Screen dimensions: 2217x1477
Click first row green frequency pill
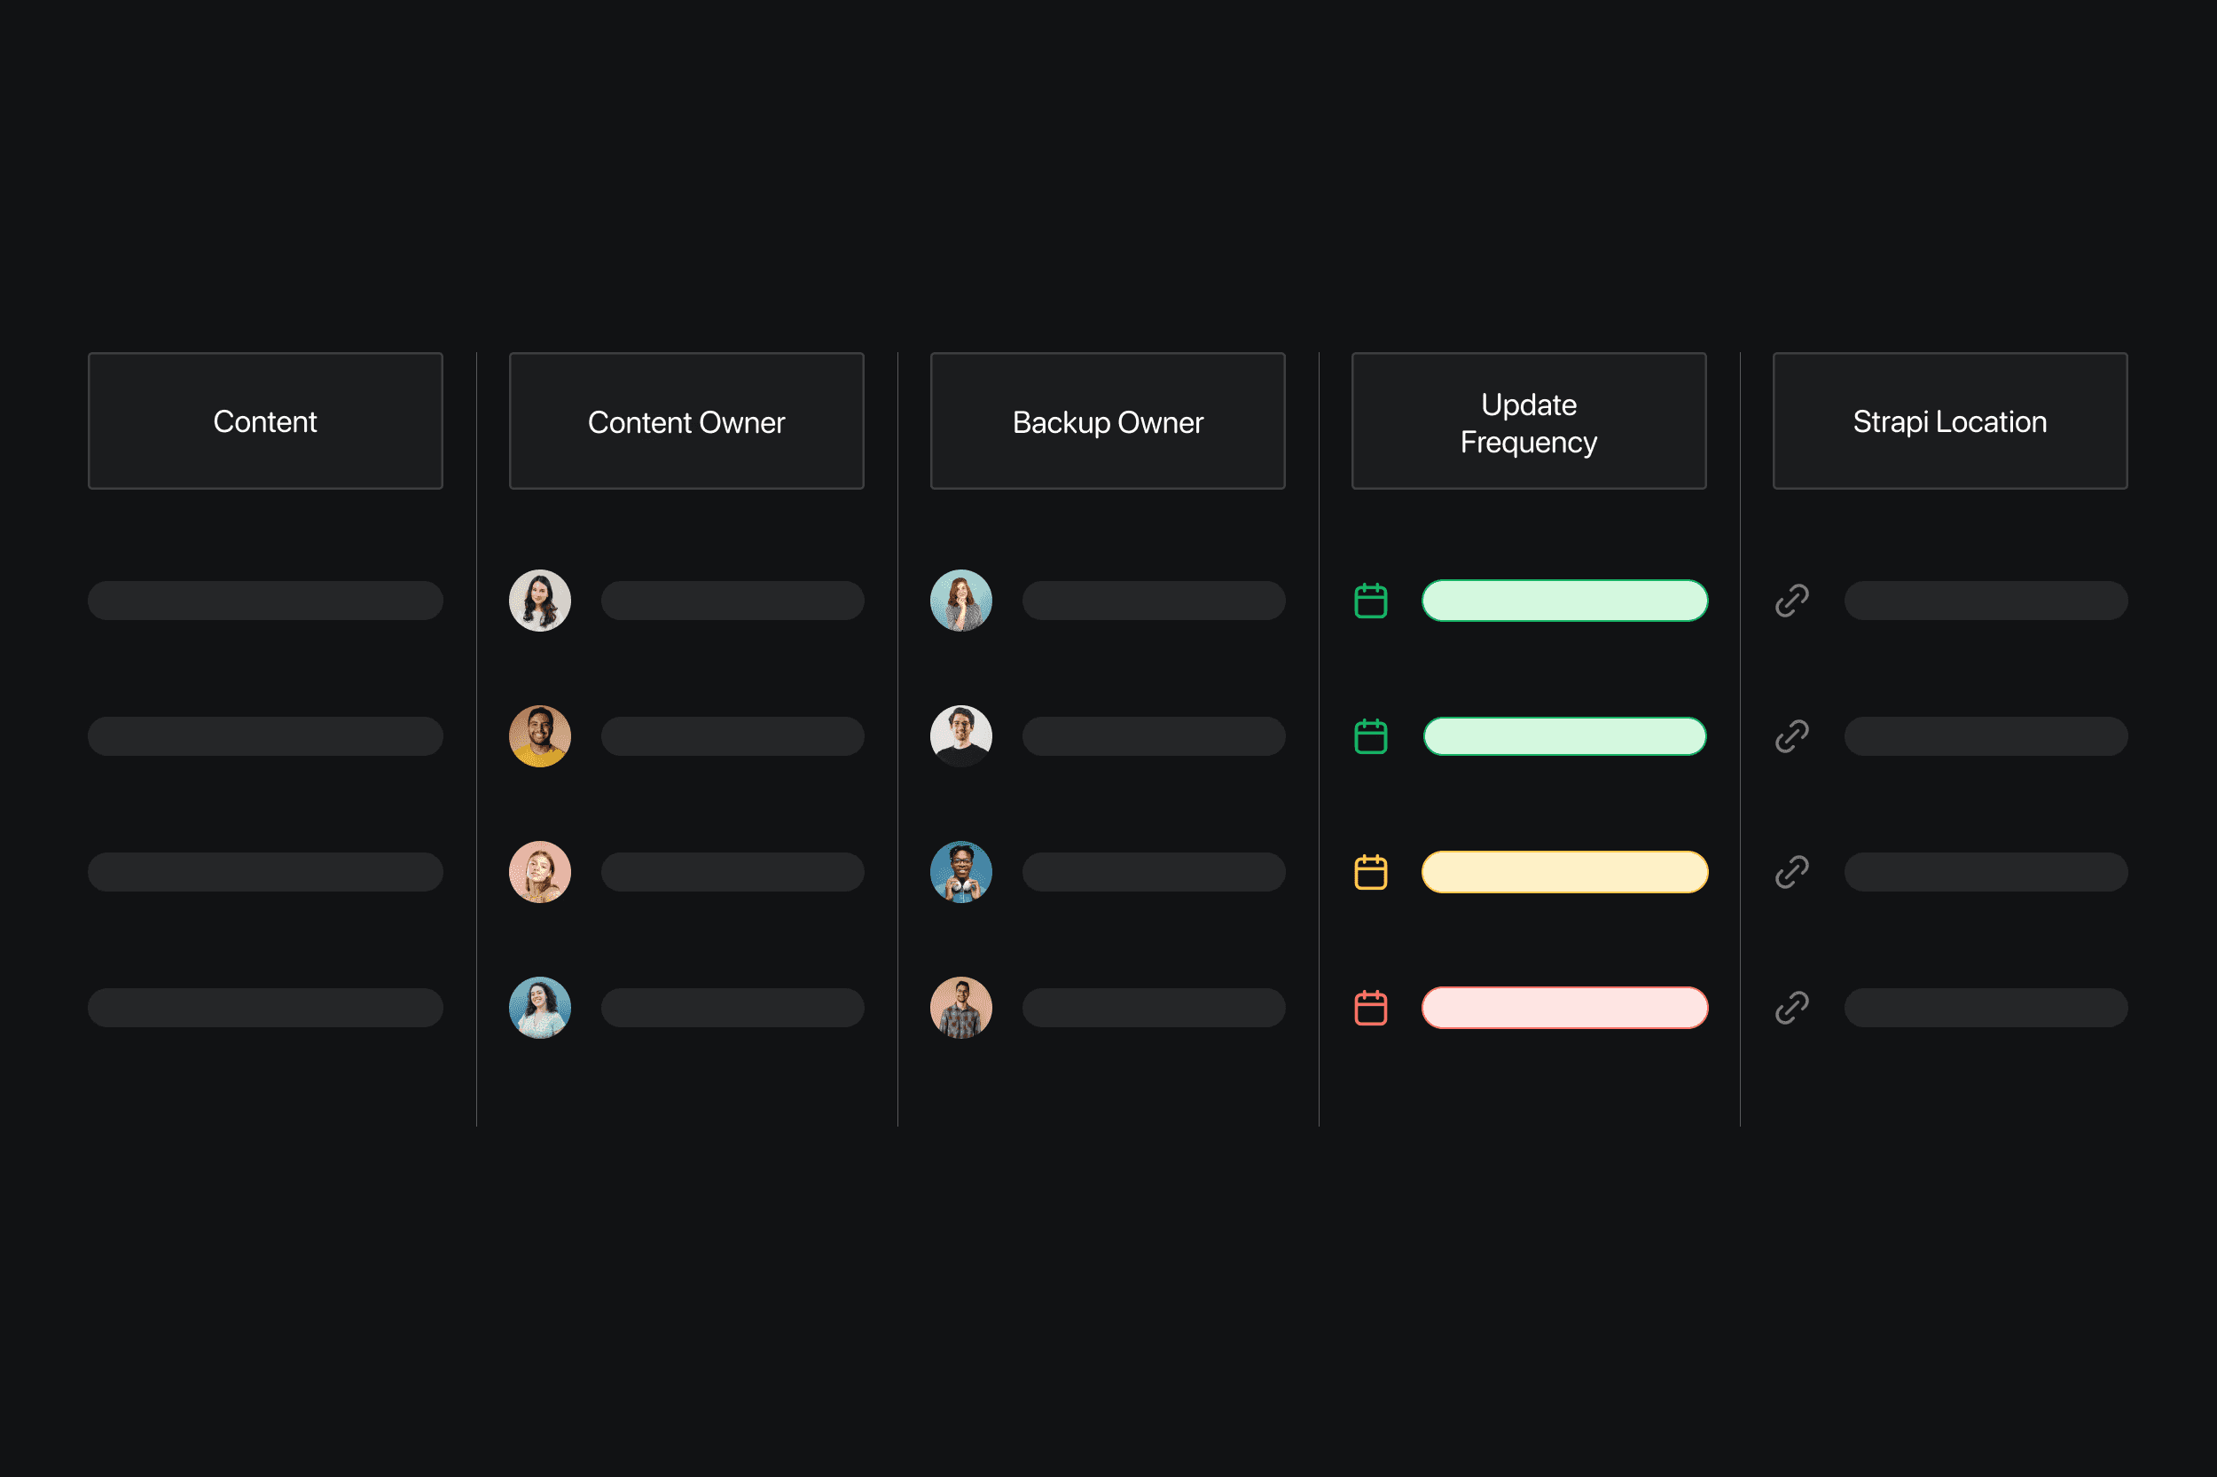tap(1564, 601)
